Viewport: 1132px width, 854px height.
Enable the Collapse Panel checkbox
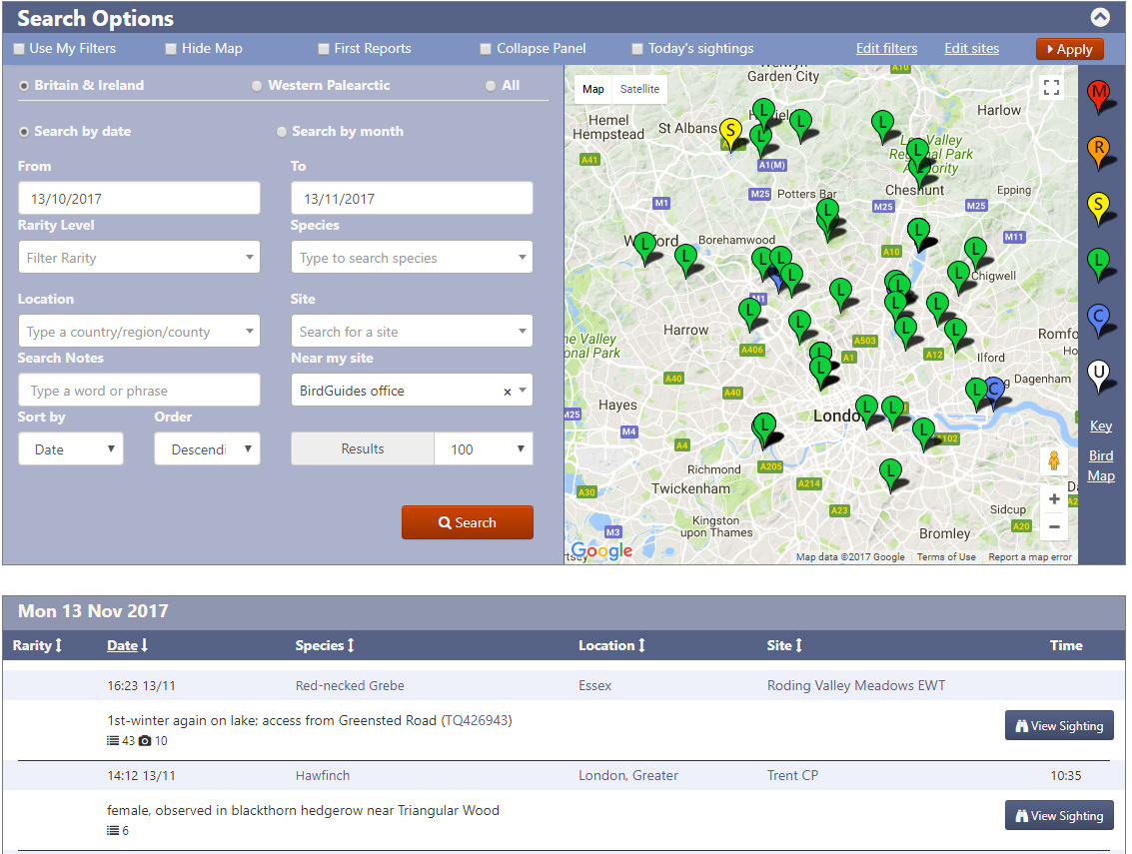point(486,49)
